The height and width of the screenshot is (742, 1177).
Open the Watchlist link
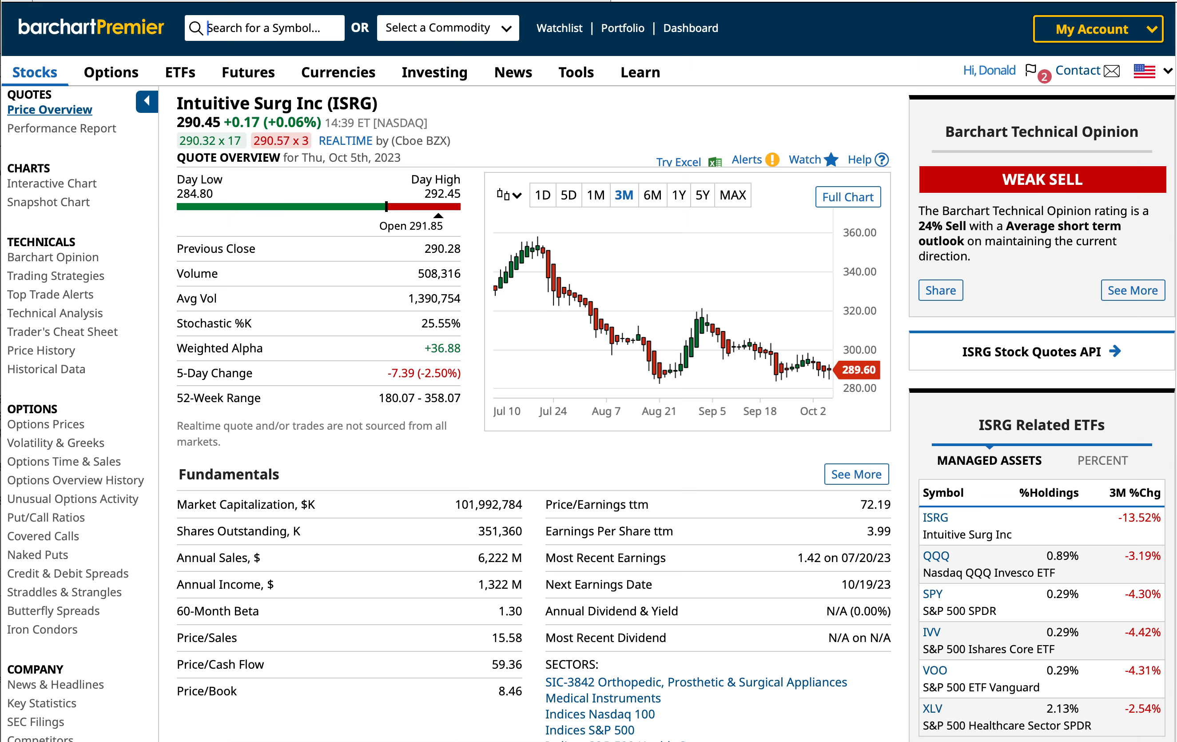(559, 28)
